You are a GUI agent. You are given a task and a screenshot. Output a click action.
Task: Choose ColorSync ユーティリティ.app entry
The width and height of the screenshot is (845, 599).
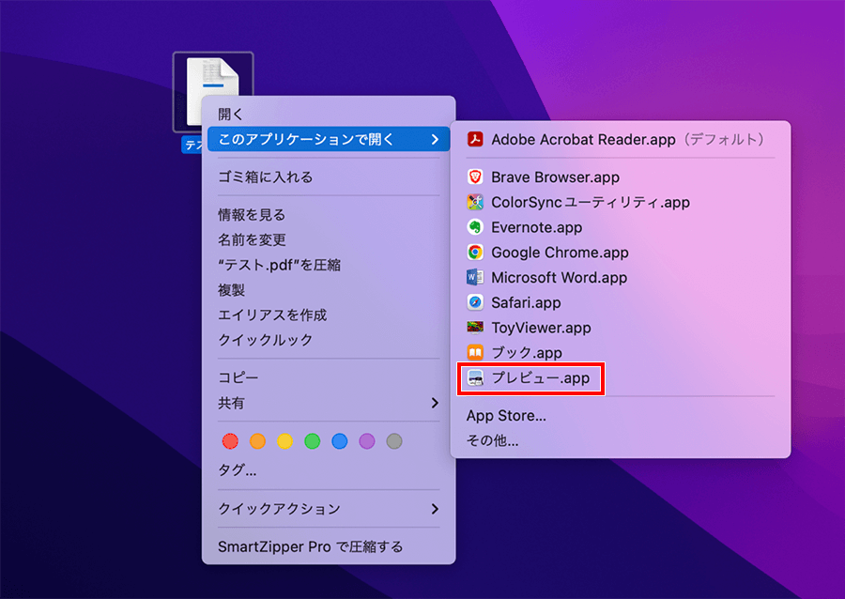click(x=621, y=202)
